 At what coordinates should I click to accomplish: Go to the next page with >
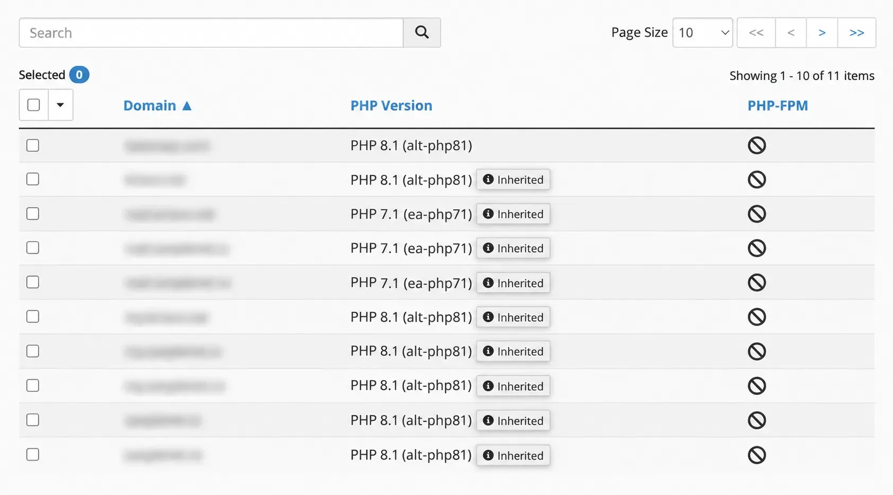[x=822, y=33]
